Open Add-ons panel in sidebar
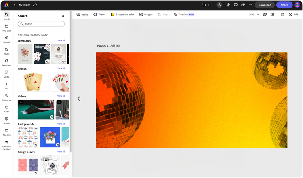Screen dimensions: 303x178 coord(6,132)
